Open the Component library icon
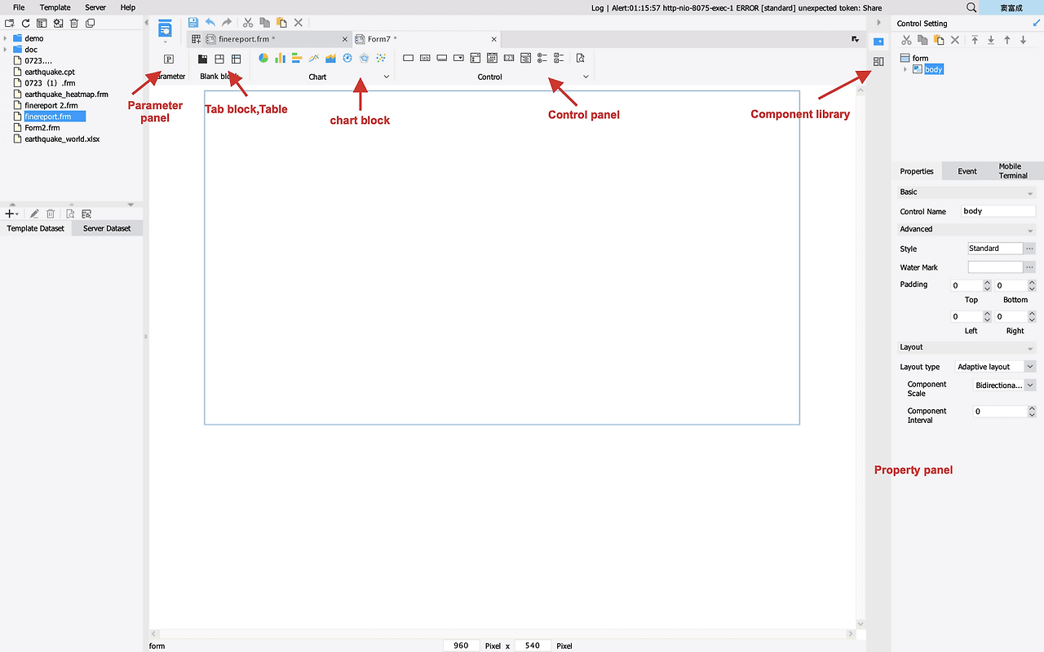The width and height of the screenshot is (1044, 652). (x=878, y=61)
